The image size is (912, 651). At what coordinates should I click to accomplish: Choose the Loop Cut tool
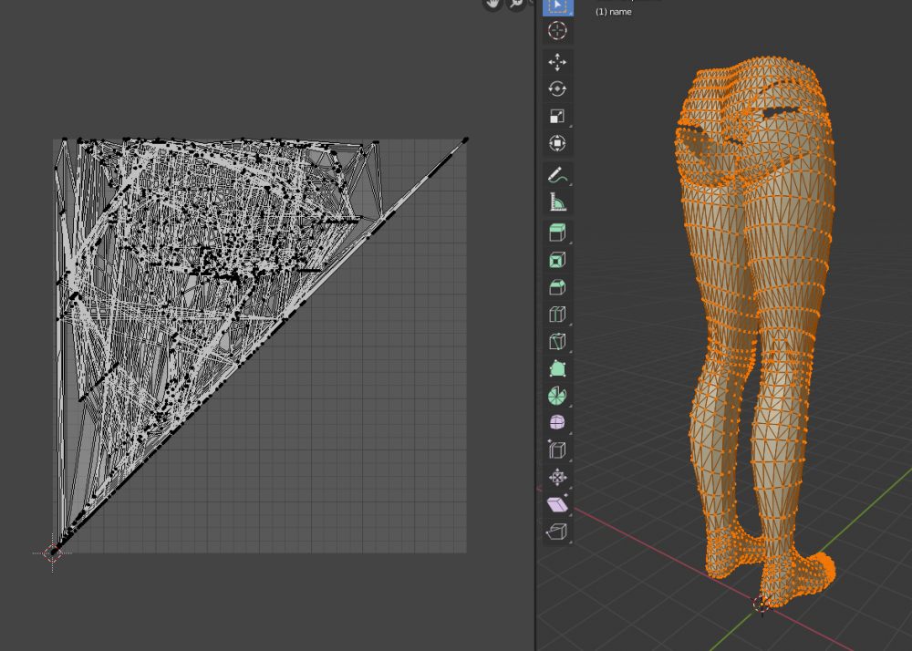click(x=557, y=315)
